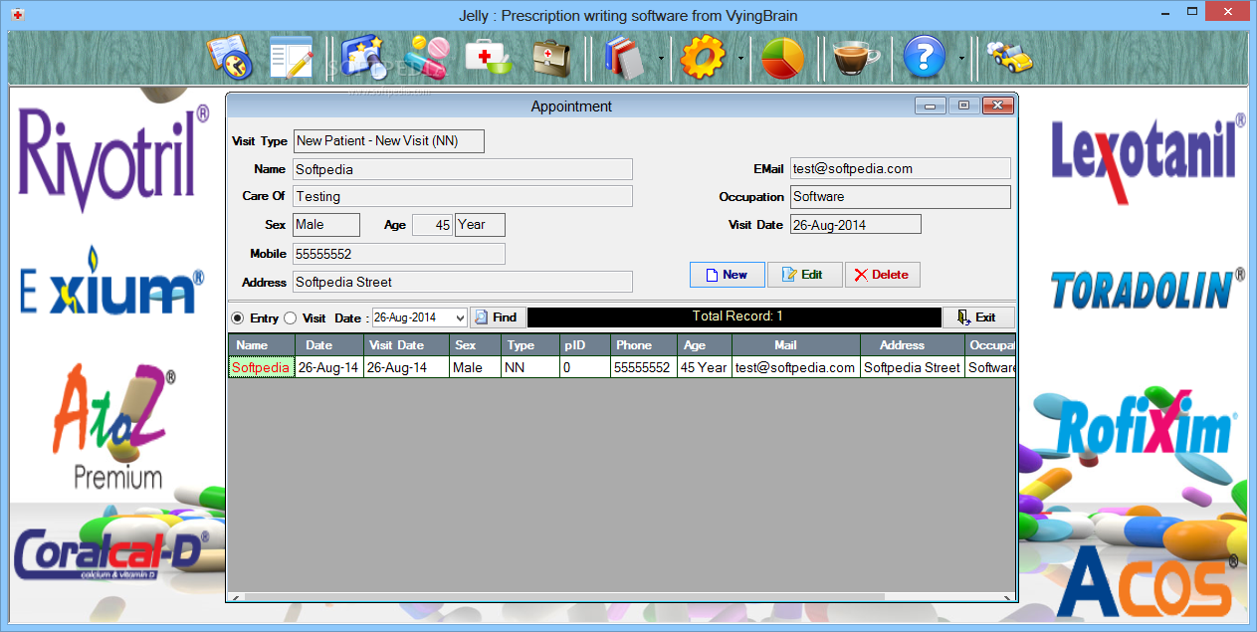
Task: Sort by the Name column header
Action: pyautogui.click(x=262, y=345)
